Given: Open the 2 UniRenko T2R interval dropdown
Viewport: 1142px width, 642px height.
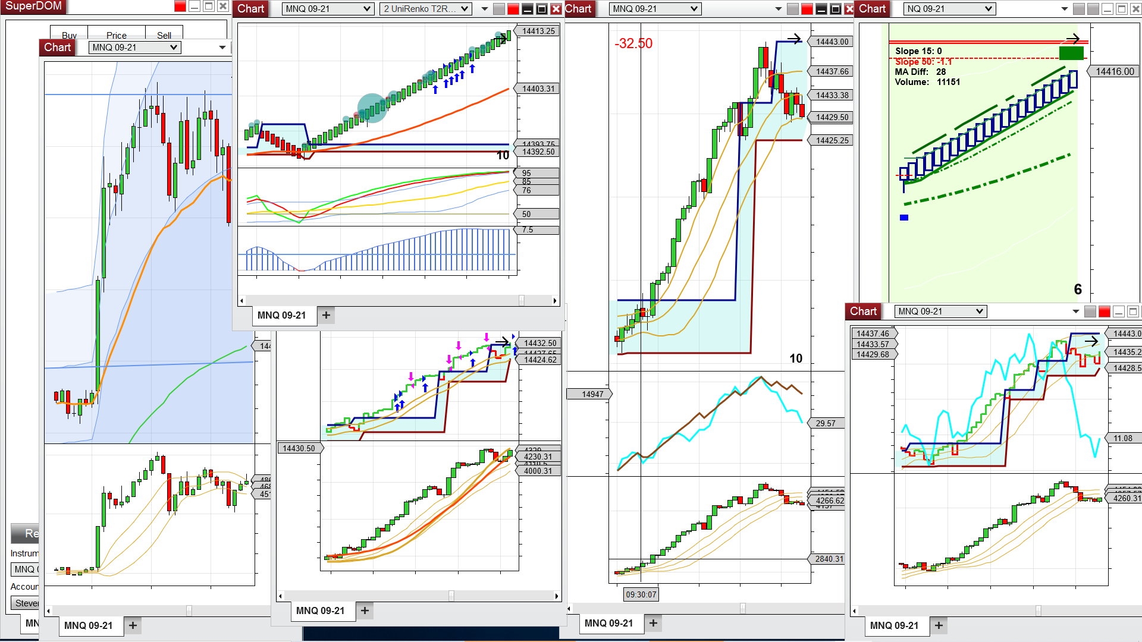Looking at the screenshot, I should (x=425, y=9).
